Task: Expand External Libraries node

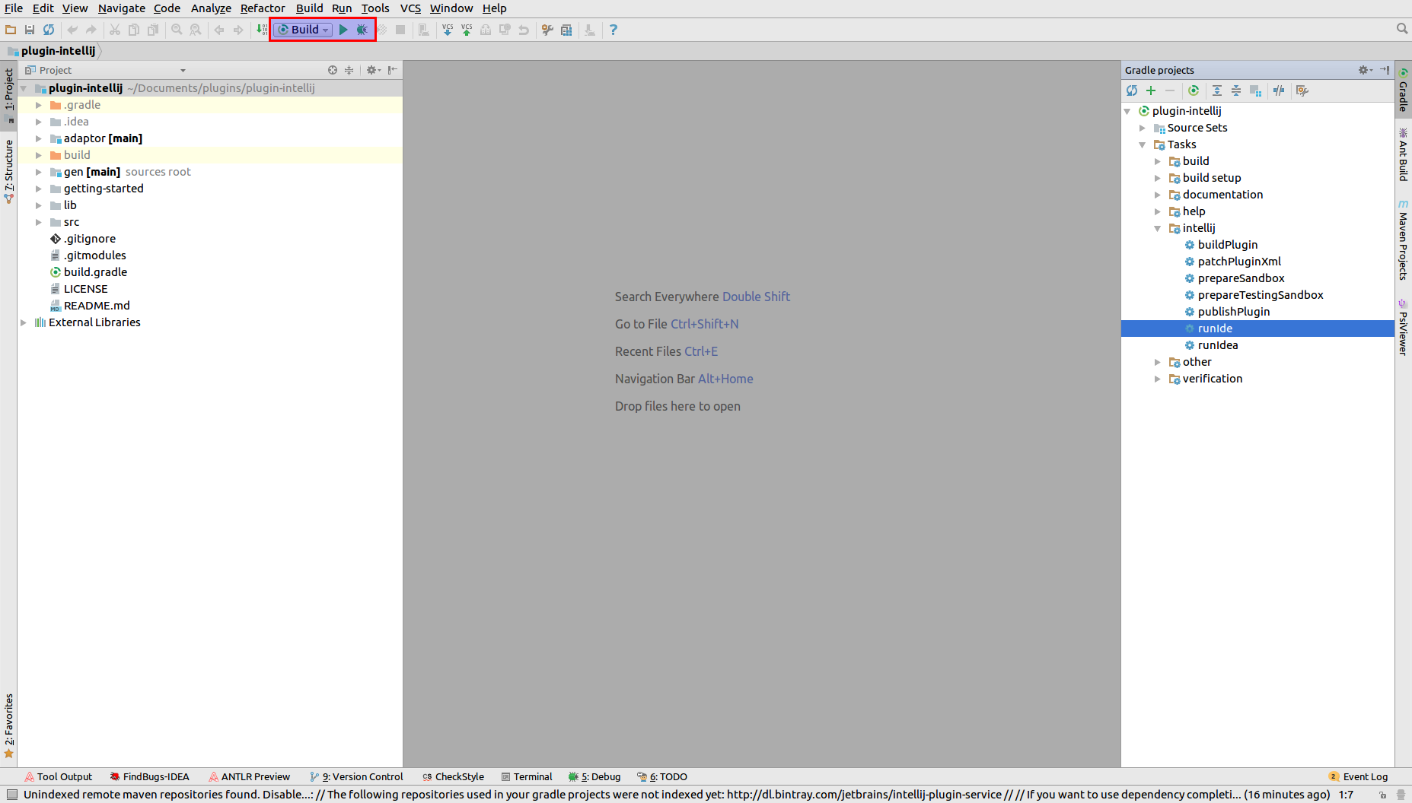Action: coord(24,322)
